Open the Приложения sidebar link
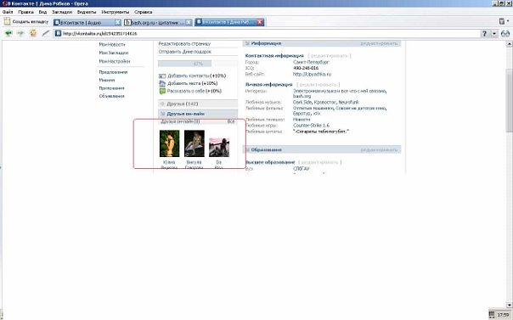513x320 pixels. 111,88
